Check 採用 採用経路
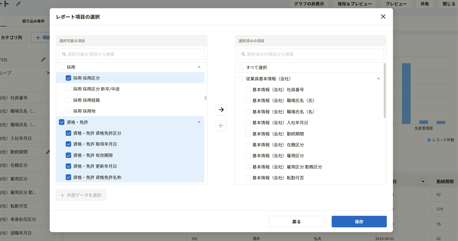 click(x=68, y=100)
